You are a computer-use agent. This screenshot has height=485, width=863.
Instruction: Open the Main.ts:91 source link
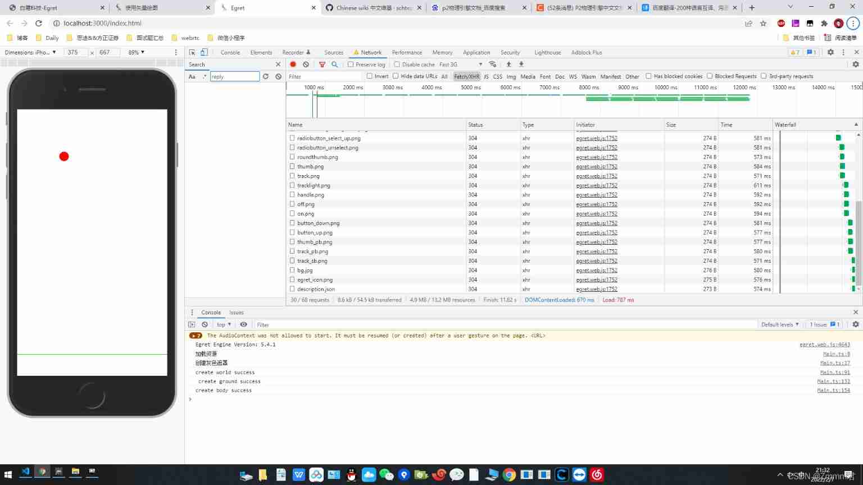pyautogui.click(x=834, y=372)
